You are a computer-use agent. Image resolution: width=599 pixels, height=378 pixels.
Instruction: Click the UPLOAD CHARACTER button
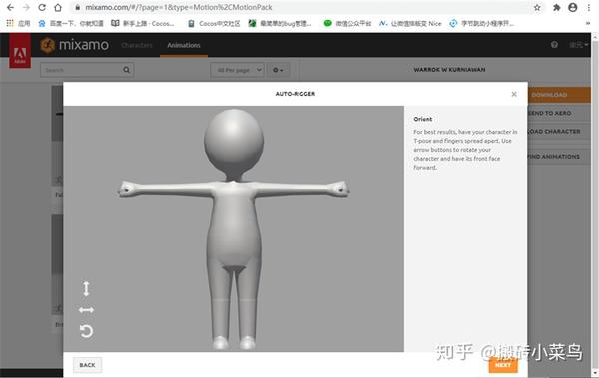[559, 132]
